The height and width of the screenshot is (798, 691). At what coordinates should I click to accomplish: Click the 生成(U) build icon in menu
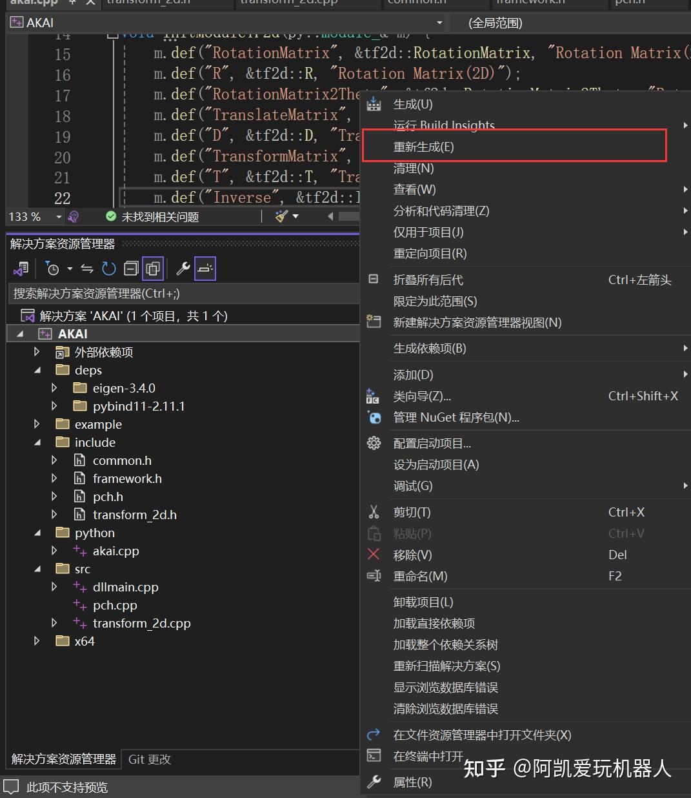point(374,103)
